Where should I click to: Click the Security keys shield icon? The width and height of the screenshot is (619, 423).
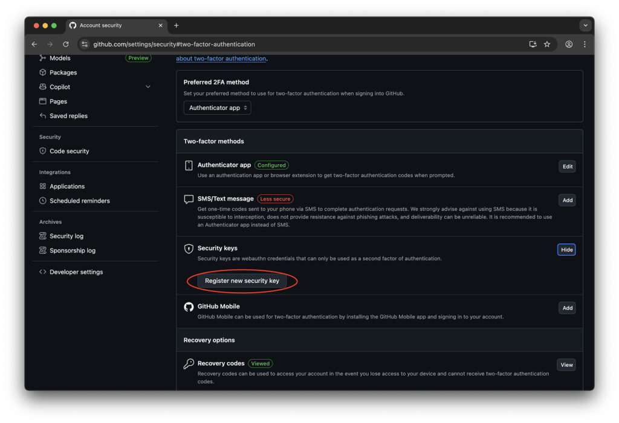coord(189,249)
